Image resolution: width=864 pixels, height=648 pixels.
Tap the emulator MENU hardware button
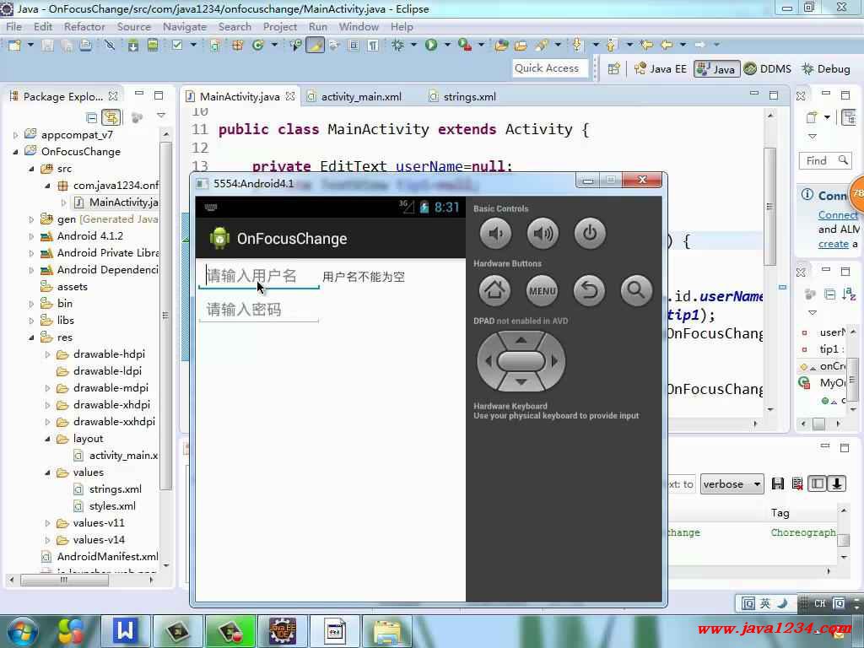pyautogui.click(x=543, y=290)
